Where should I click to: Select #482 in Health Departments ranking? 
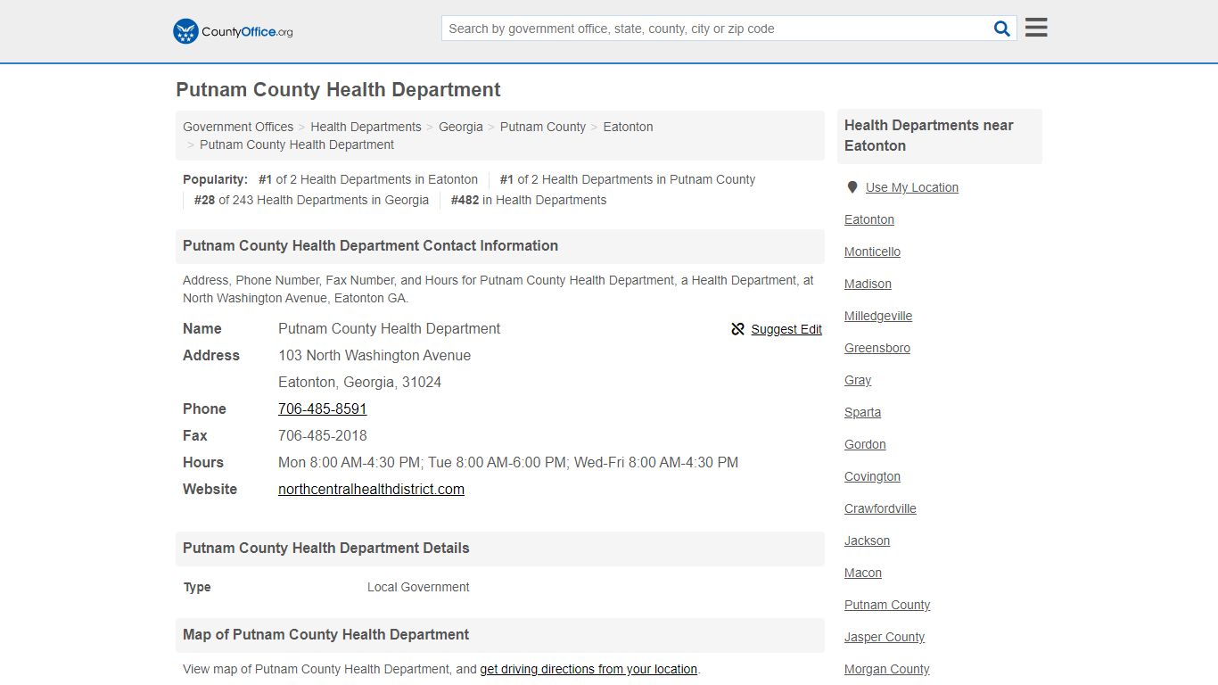[529, 200]
